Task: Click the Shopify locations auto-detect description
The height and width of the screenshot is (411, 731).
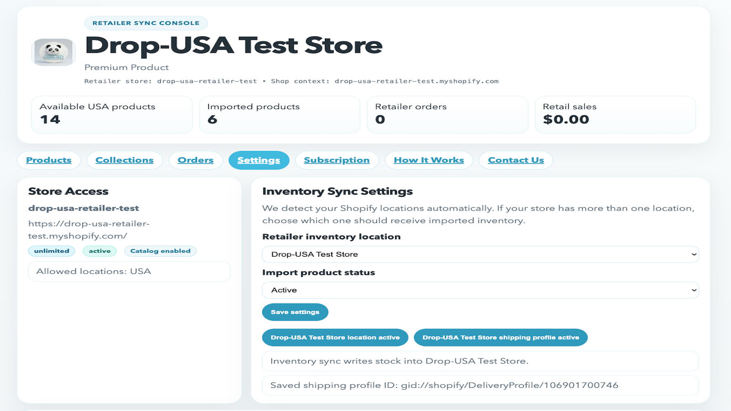Action: pos(478,214)
